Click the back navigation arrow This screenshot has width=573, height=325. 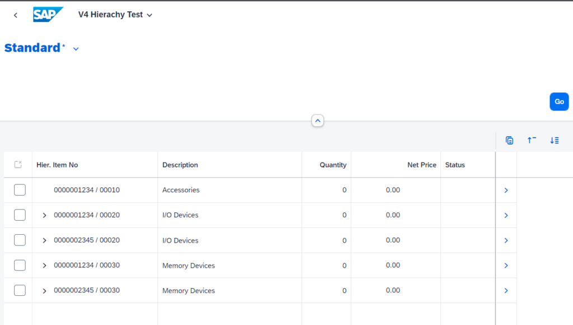15,15
